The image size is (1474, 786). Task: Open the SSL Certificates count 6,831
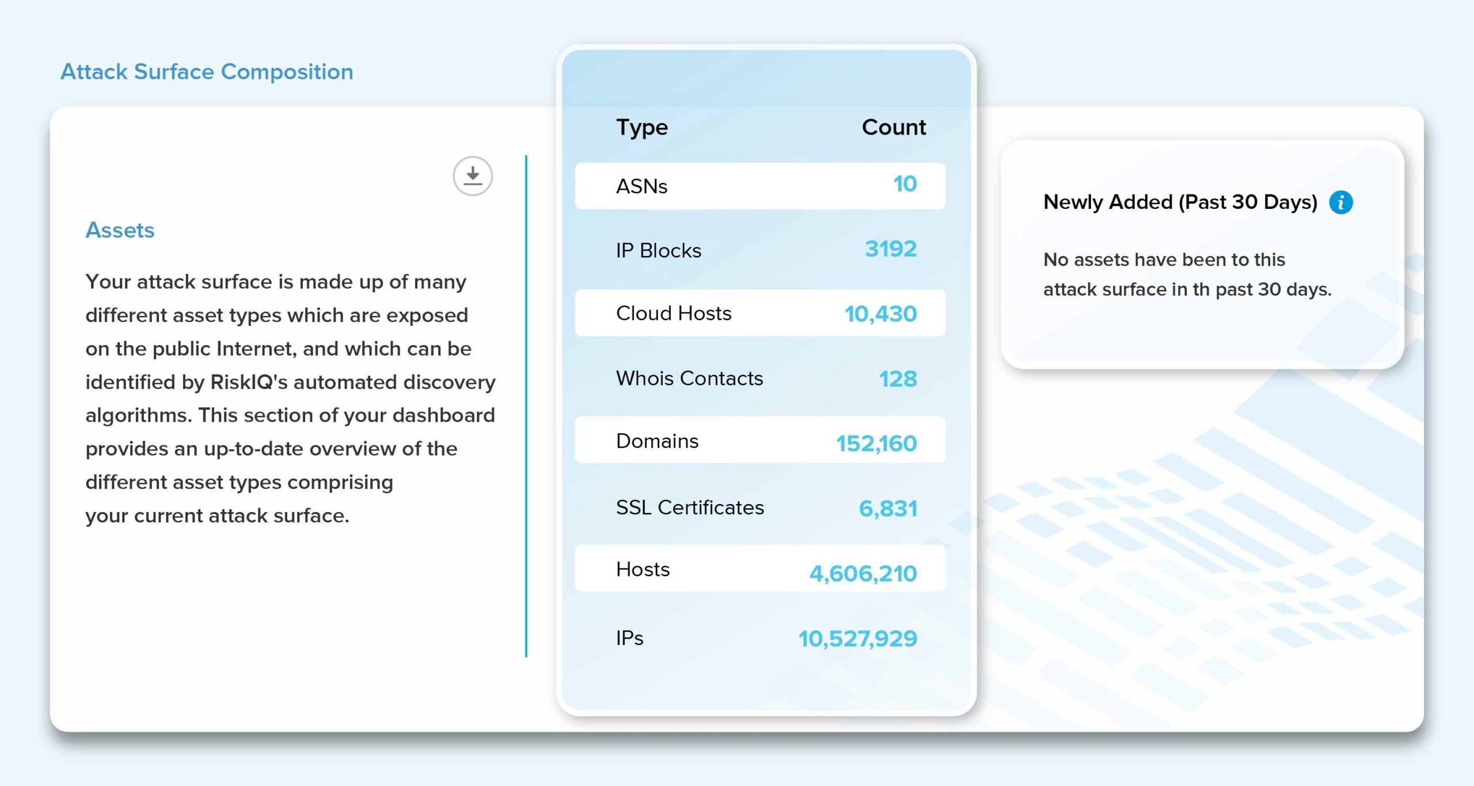click(888, 509)
